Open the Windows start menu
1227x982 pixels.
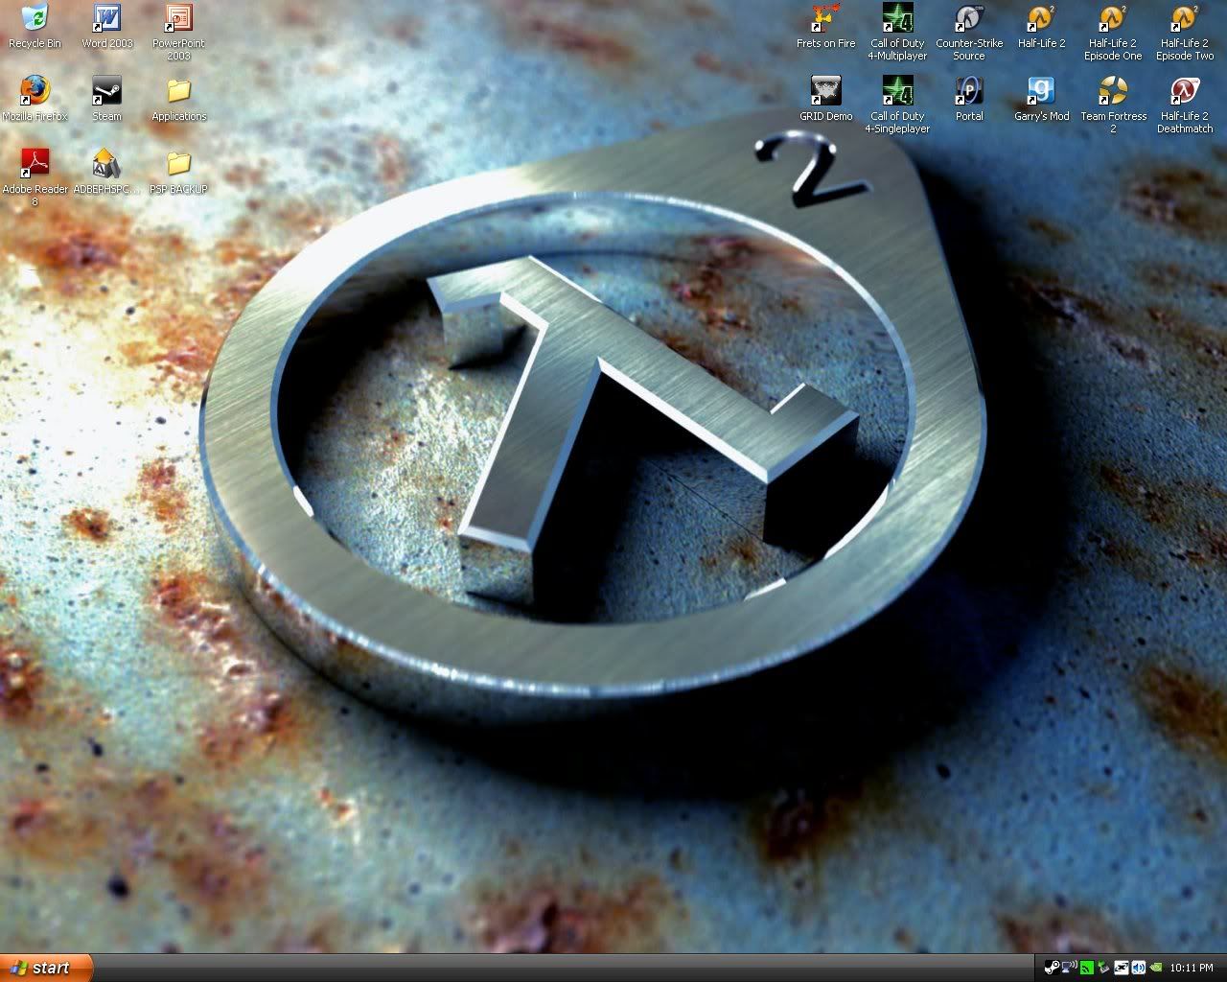[x=46, y=968]
